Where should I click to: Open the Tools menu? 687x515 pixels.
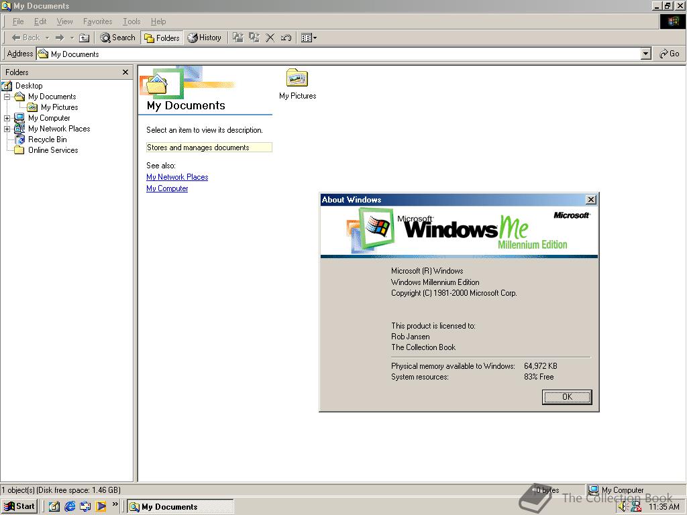coord(131,21)
